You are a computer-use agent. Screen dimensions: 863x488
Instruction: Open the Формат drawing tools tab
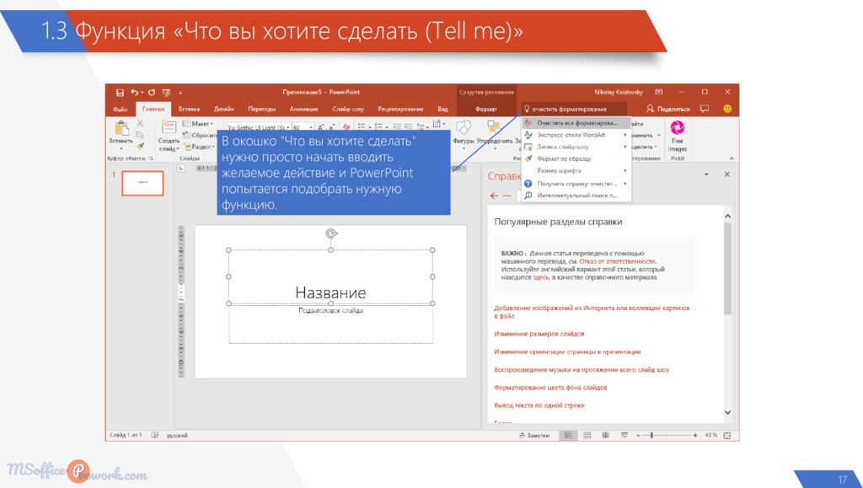486,109
